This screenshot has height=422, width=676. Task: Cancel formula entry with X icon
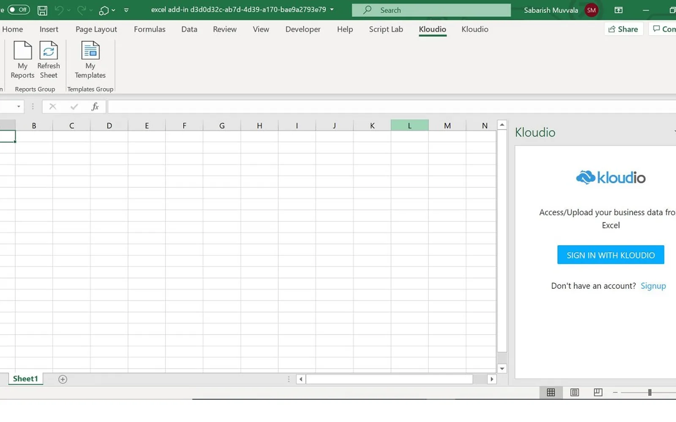click(52, 106)
